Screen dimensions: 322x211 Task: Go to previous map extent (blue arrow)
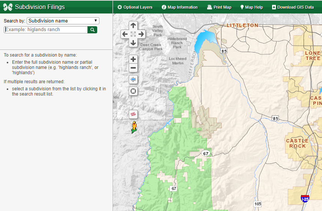tap(133, 79)
